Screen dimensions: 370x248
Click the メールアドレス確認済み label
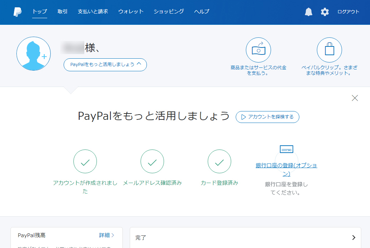click(152, 183)
